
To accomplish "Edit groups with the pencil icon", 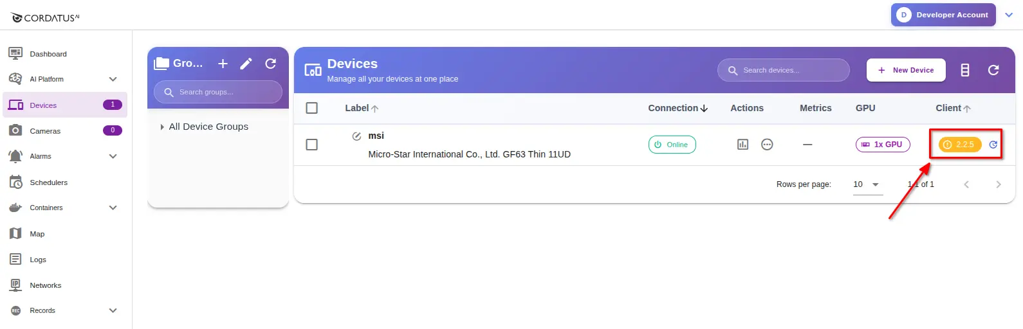I will pyautogui.click(x=246, y=64).
